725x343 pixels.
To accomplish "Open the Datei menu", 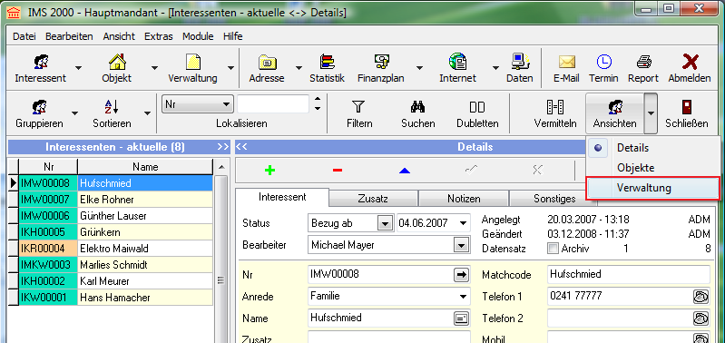I will 24,36.
